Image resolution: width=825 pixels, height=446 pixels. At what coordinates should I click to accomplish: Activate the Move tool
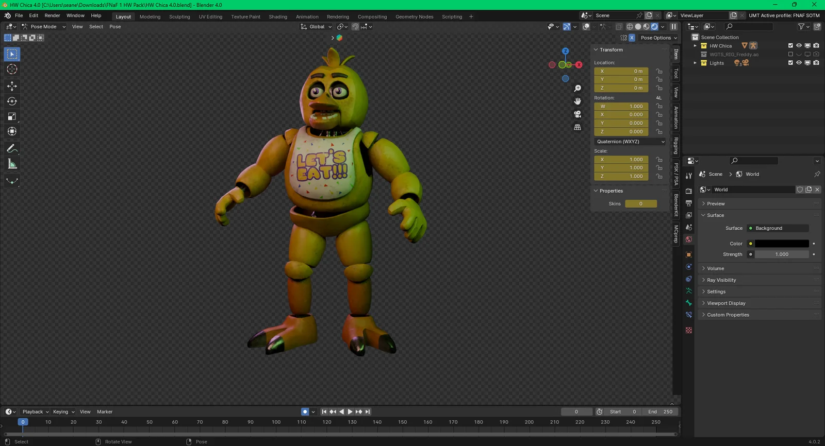(12, 85)
